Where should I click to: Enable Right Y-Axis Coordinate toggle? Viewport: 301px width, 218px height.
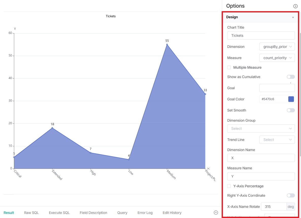tap(291, 195)
